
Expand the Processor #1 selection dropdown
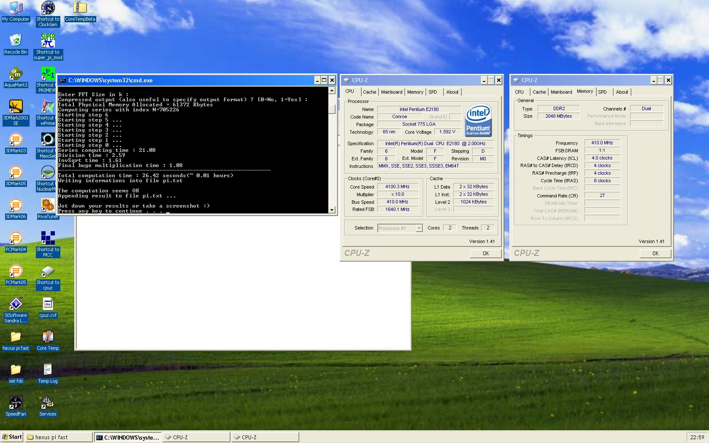[419, 228]
